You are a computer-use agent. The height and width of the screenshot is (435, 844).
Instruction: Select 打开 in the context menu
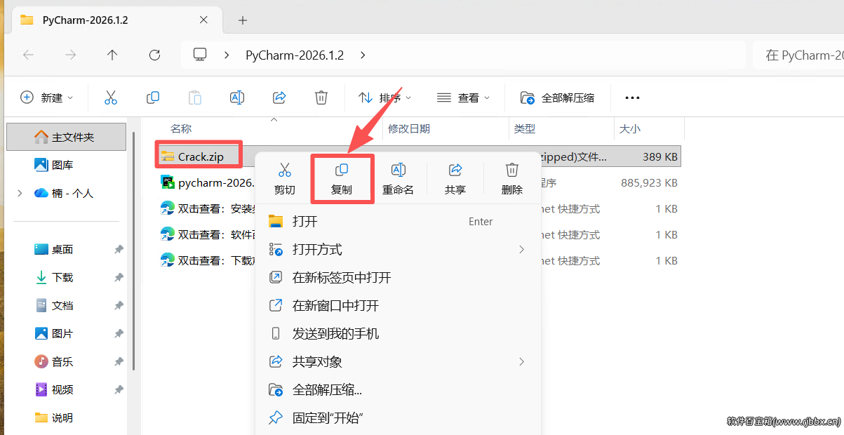[x=398, y=222]
